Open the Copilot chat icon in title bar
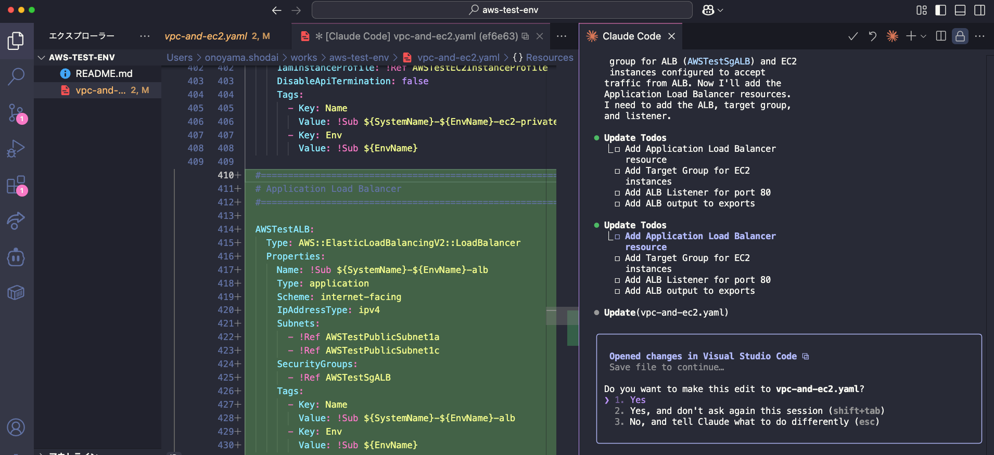Screen dimensions: 994x455 click(708, 10)
